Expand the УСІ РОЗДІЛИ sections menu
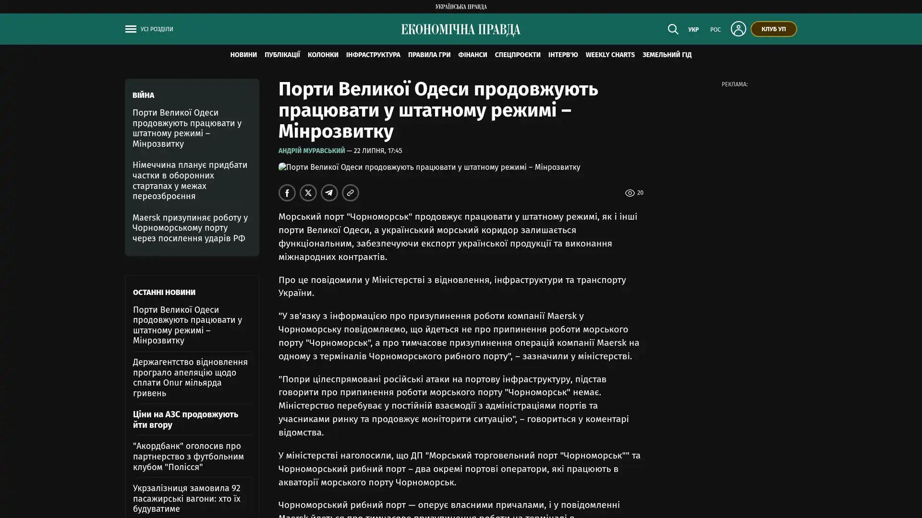The height and width of the screenshot is (518, 922). tap(157, 29)
